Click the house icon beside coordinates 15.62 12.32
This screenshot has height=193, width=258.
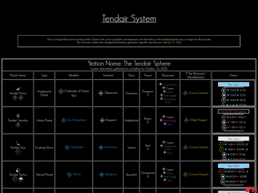coord(224,95)
